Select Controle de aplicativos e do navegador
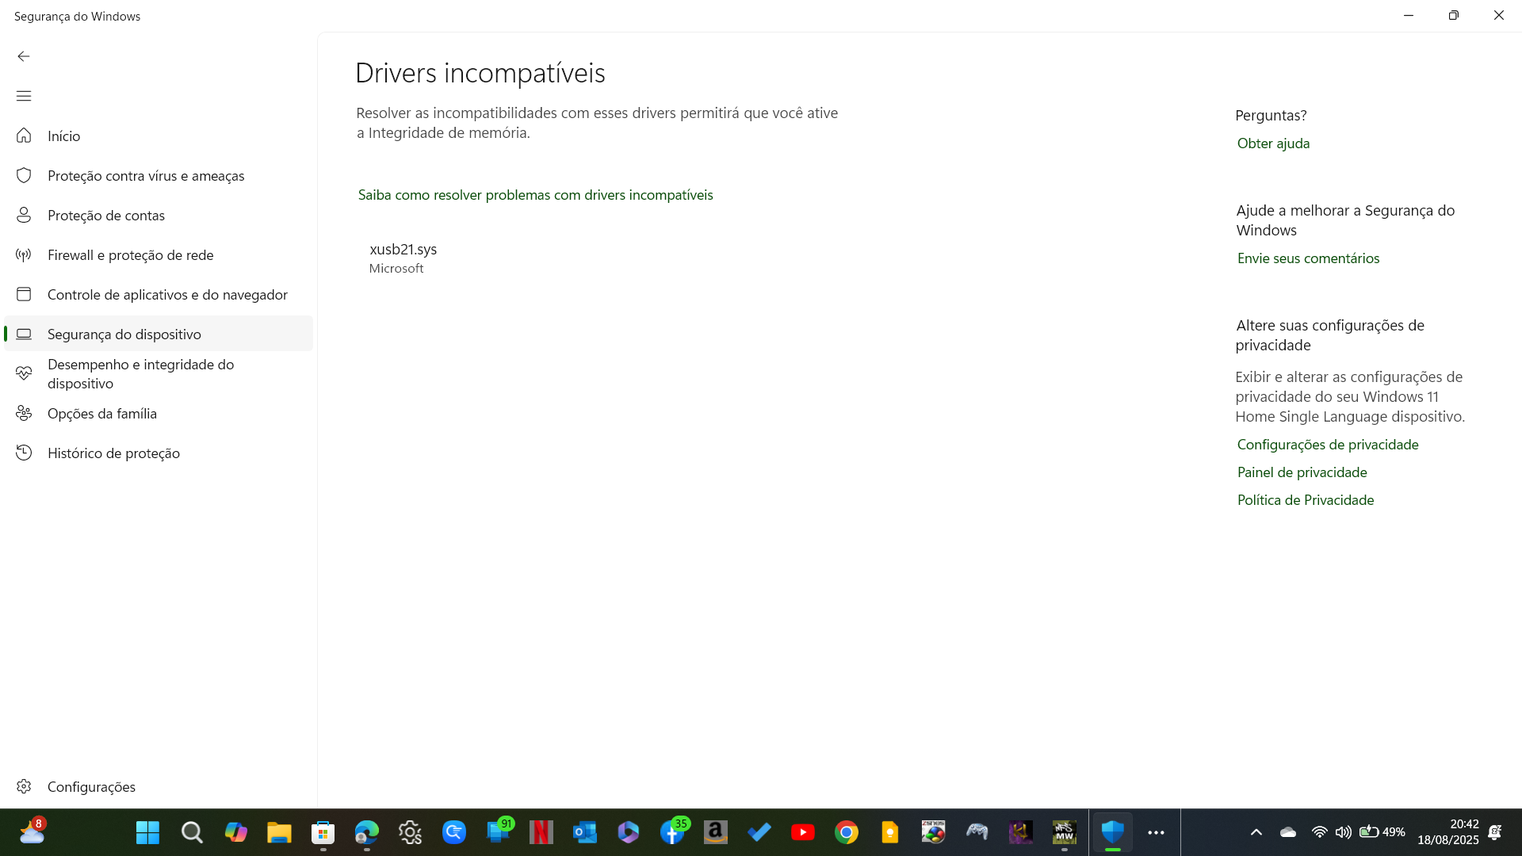The width and height of the screenshot is (1522, 856). [x=166, y=294]
